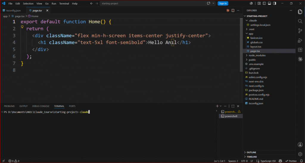
Task: Click the Claude icon in editor toolbar
Action: coord(228,10)
